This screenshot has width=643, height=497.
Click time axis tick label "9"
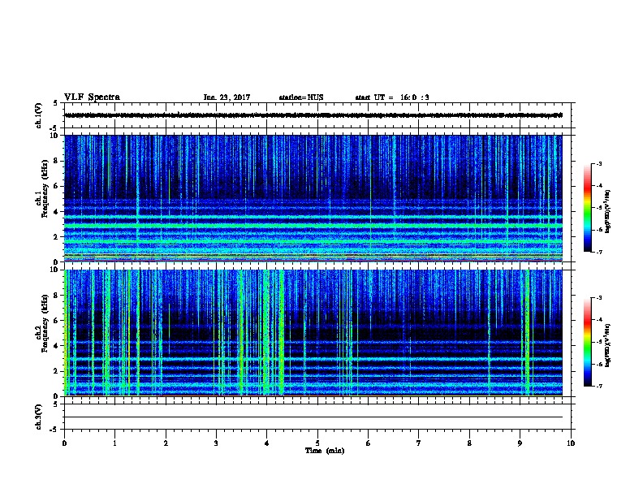[x=520, y=443]
